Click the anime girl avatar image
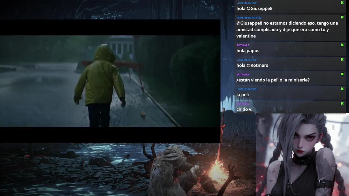349x196 pixels. (303, 155)
